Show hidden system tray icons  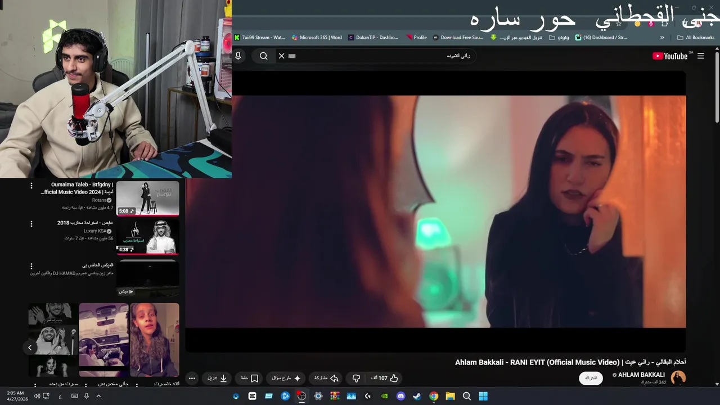click(98, 396)
